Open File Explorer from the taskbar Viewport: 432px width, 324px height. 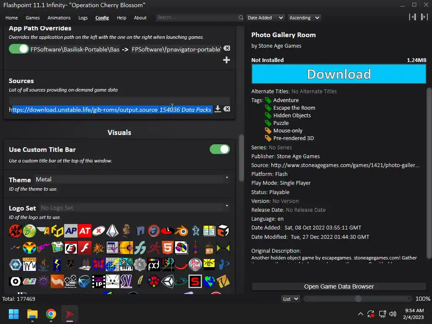click(32, 314)
